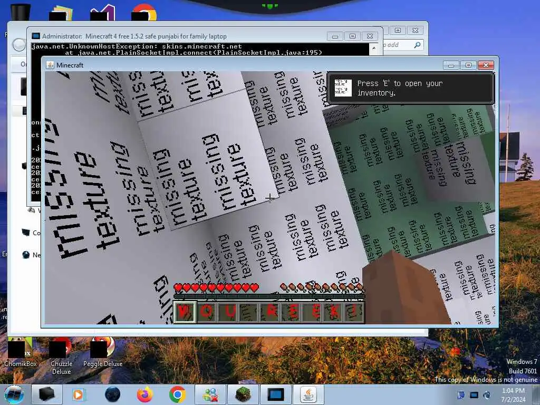The image size is (540, 405).
Task: Maximize the Administrator console window
Action: coord(352,36)
